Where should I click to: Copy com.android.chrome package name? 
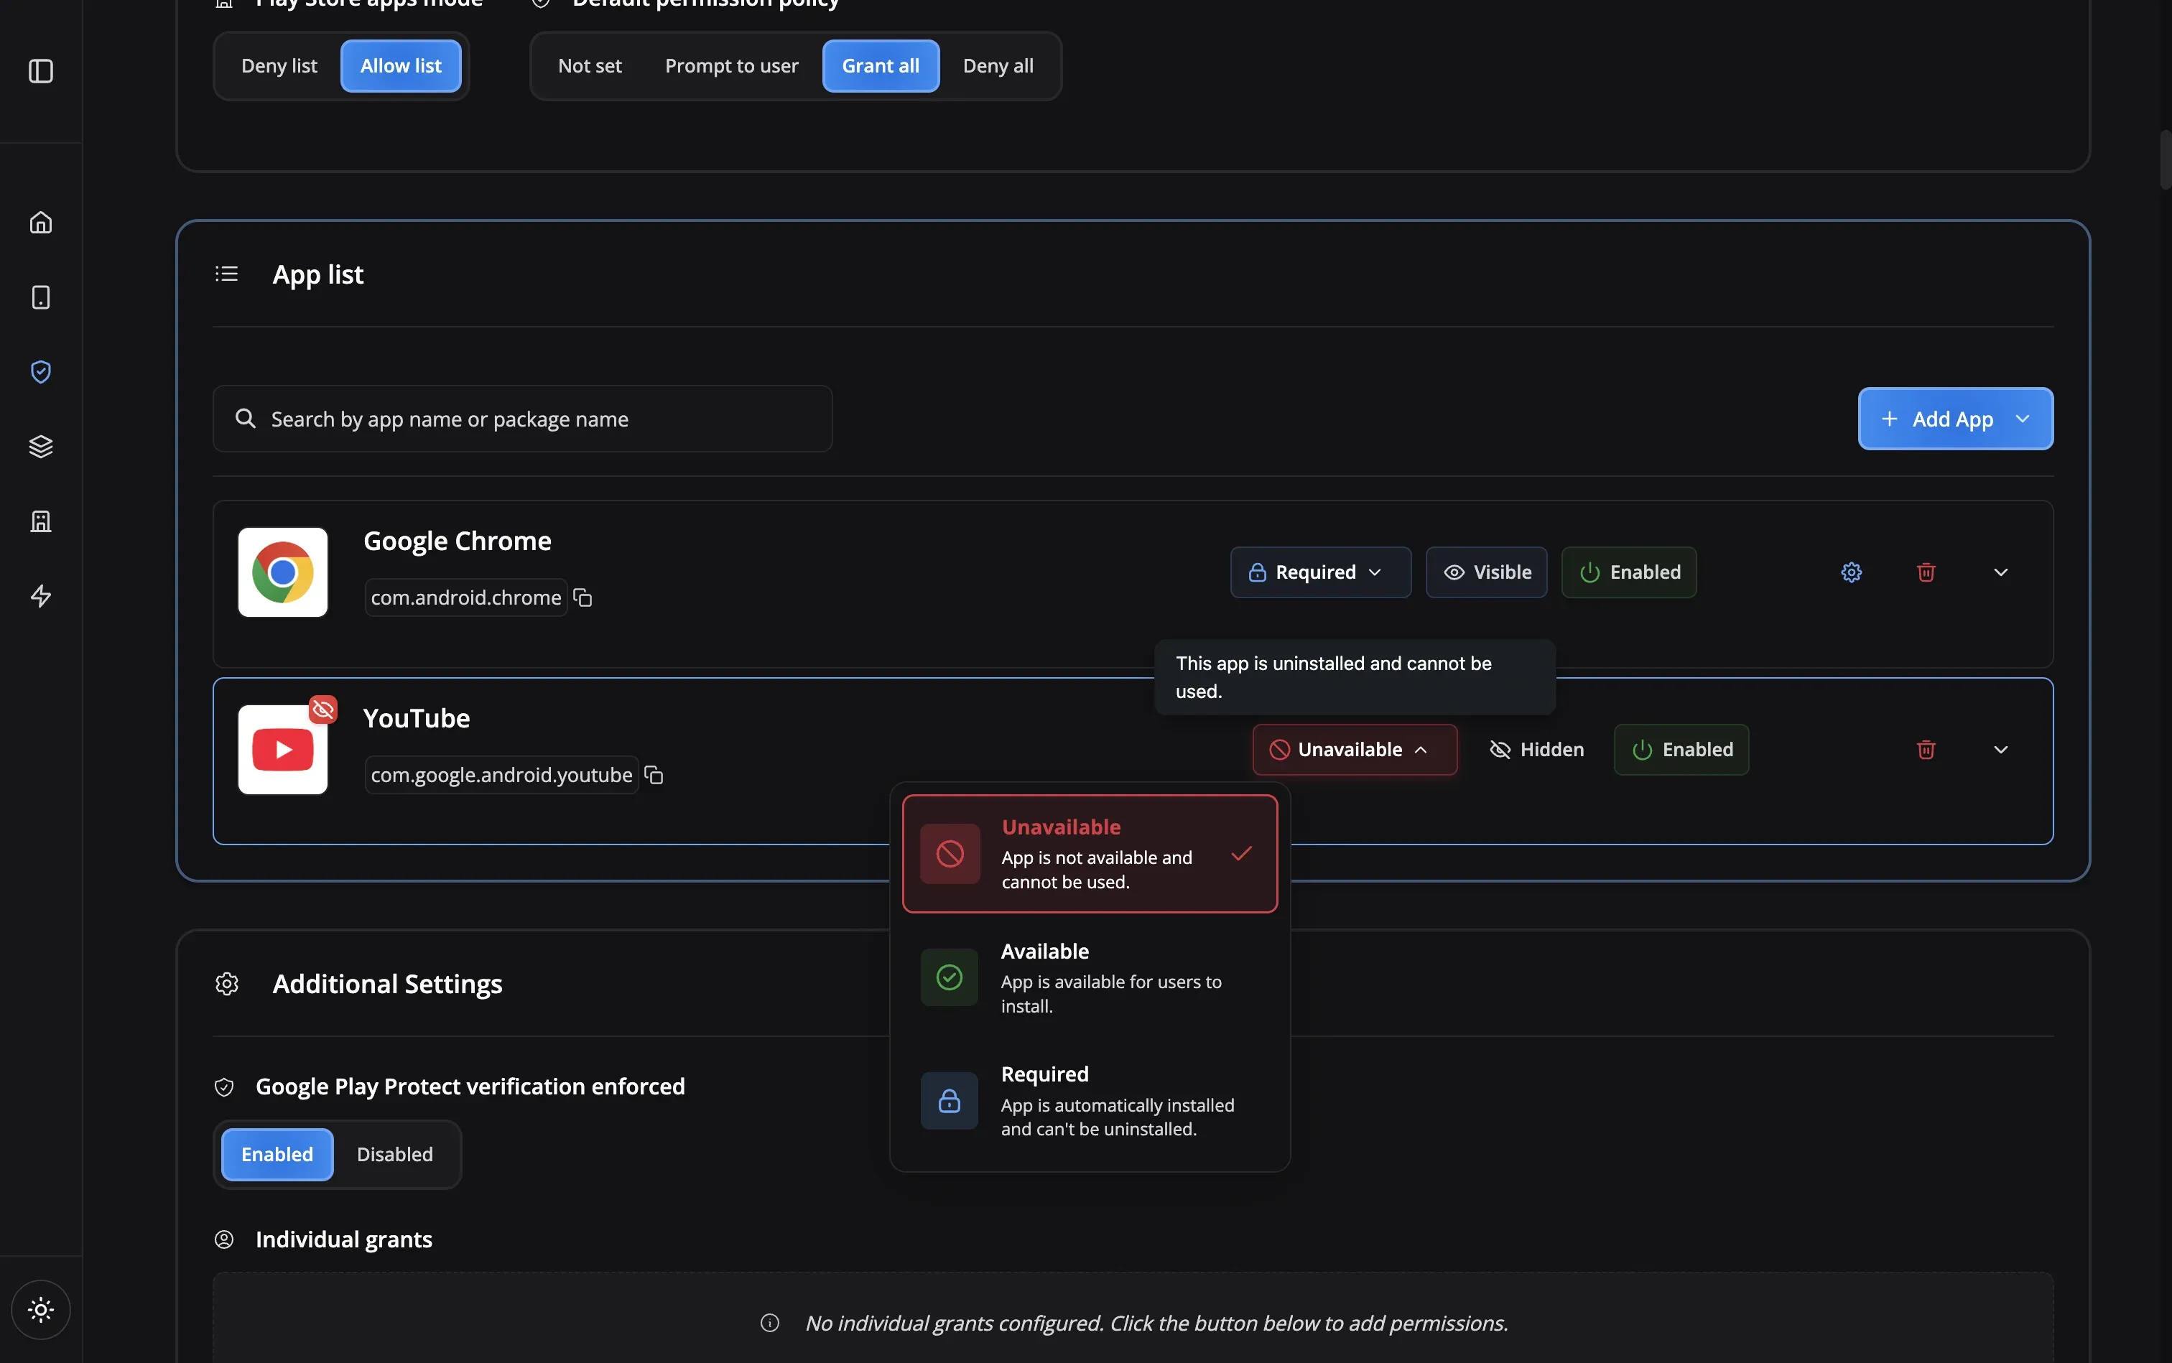coord(583,597)
